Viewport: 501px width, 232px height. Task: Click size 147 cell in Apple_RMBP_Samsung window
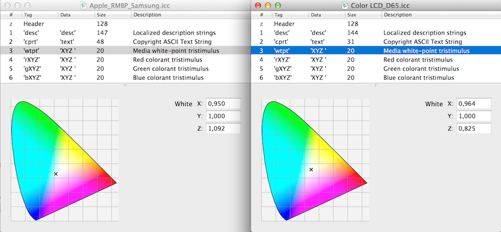click(102, 33)
